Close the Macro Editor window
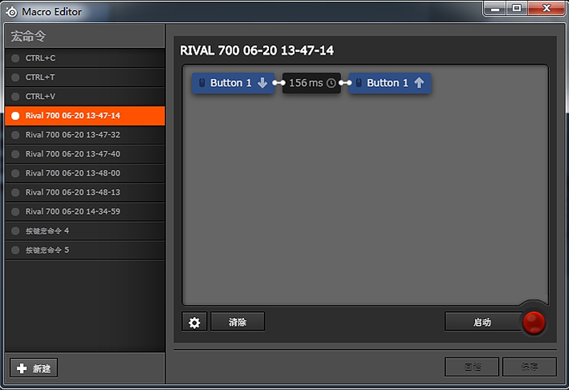The height and width of the screenshot is (390, 569). [546, 9]
